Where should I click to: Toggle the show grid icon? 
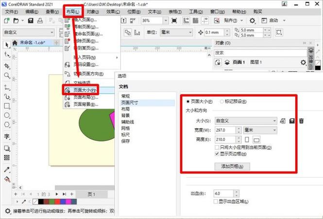[x=195, y=20]
